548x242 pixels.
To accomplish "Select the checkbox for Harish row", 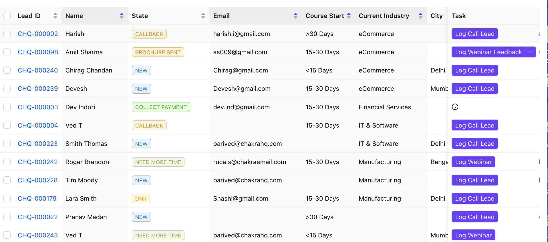I will coord(7,34).
